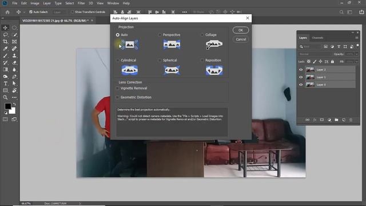
Task: Click the Layer 2 thumbnail
Action: (x=310, y=70)
